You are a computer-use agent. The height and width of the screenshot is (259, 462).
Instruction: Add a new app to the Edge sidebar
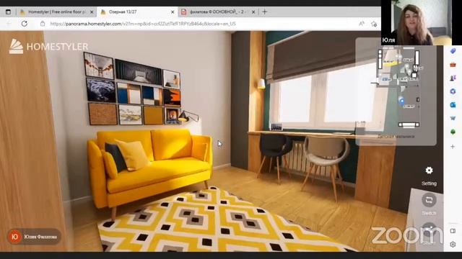click(453, 146)
